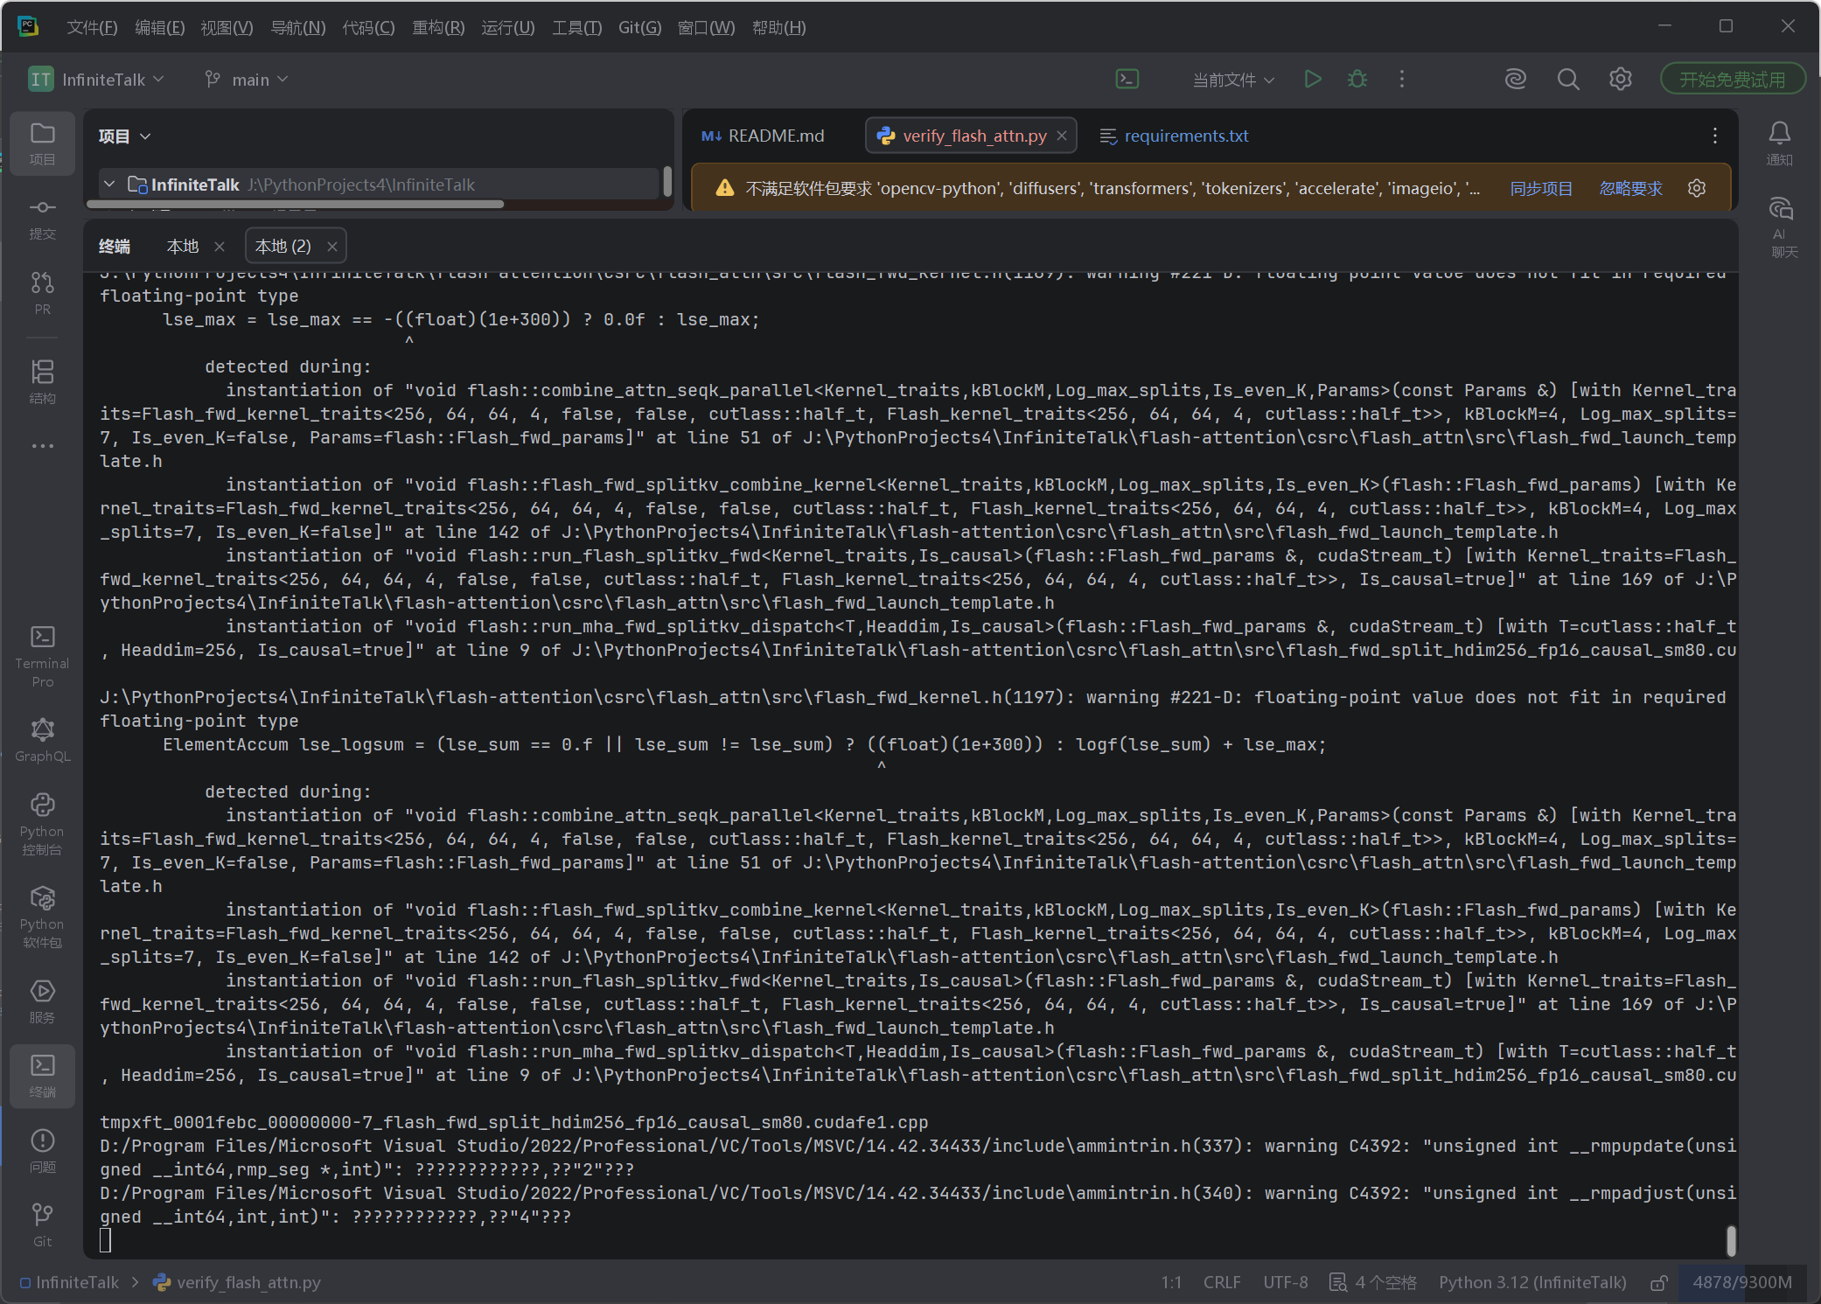Open Search Everywhere magnifier

[x=1567, y=80]
